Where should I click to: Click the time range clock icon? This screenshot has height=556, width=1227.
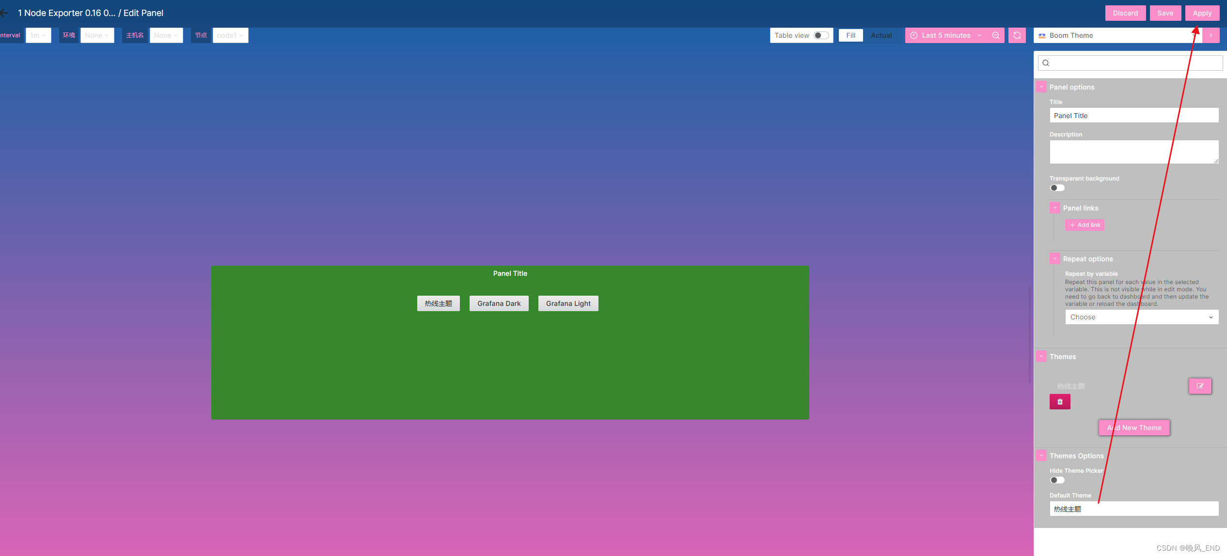[x=914, y=35]
